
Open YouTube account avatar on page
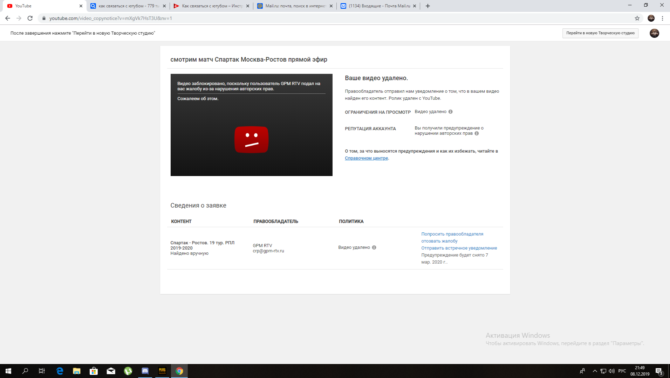click(x=654, y=33)
